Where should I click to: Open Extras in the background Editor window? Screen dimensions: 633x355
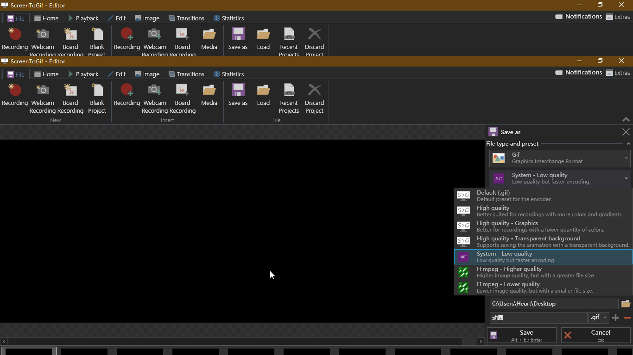click(618, 17)
